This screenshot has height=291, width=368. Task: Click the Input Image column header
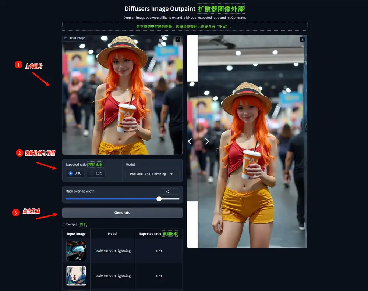click(x=76, y=234)
